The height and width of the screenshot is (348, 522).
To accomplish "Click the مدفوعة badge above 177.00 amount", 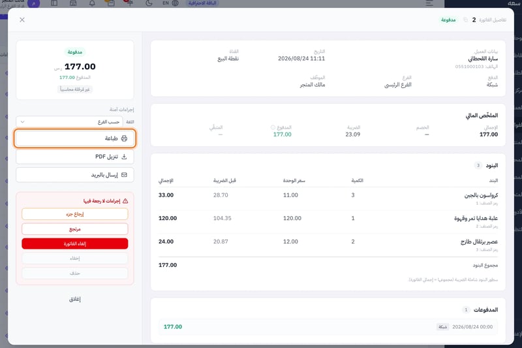I will 75,52.
